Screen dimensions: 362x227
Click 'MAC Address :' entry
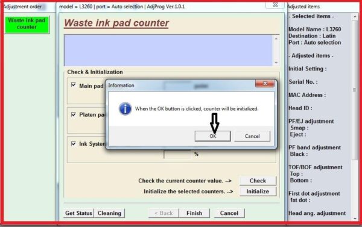click(307, 95)
